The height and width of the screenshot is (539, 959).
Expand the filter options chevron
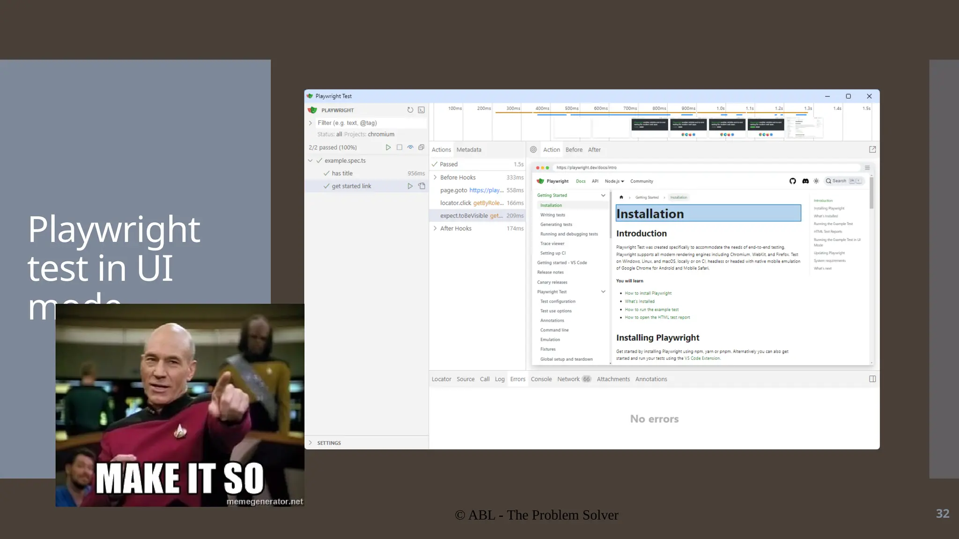click(310, 123)
